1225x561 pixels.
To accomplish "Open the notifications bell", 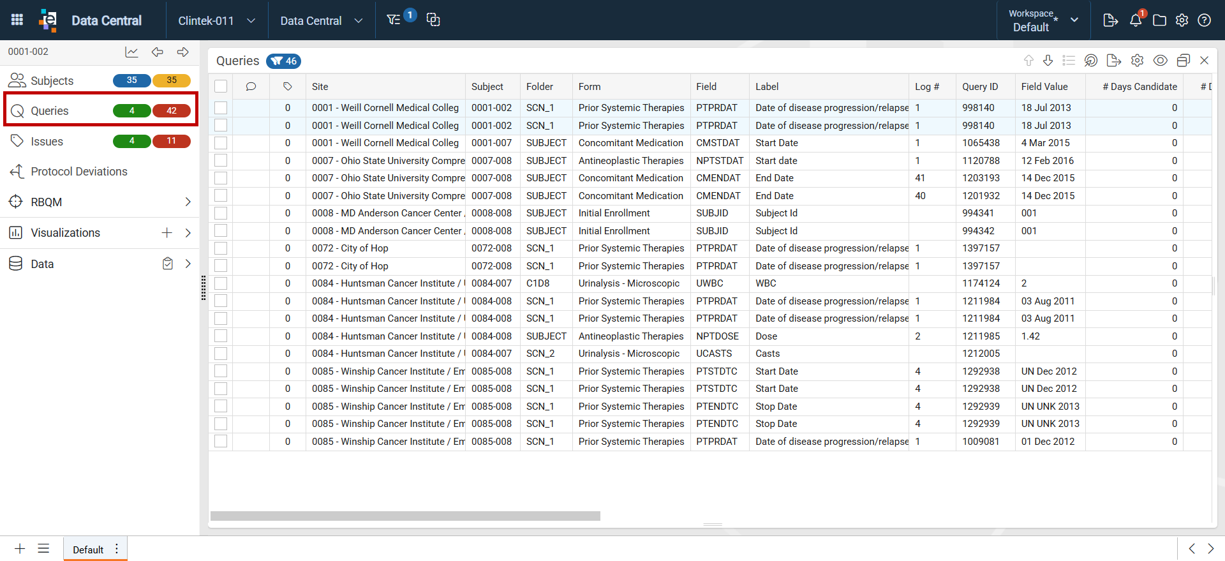I will (1136, 20).
